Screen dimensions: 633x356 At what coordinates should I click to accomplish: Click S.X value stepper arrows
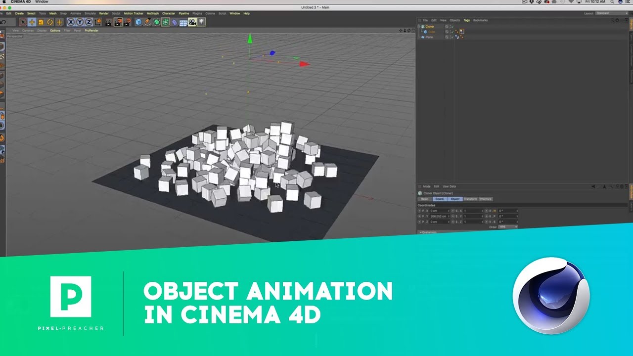[482, 211]
